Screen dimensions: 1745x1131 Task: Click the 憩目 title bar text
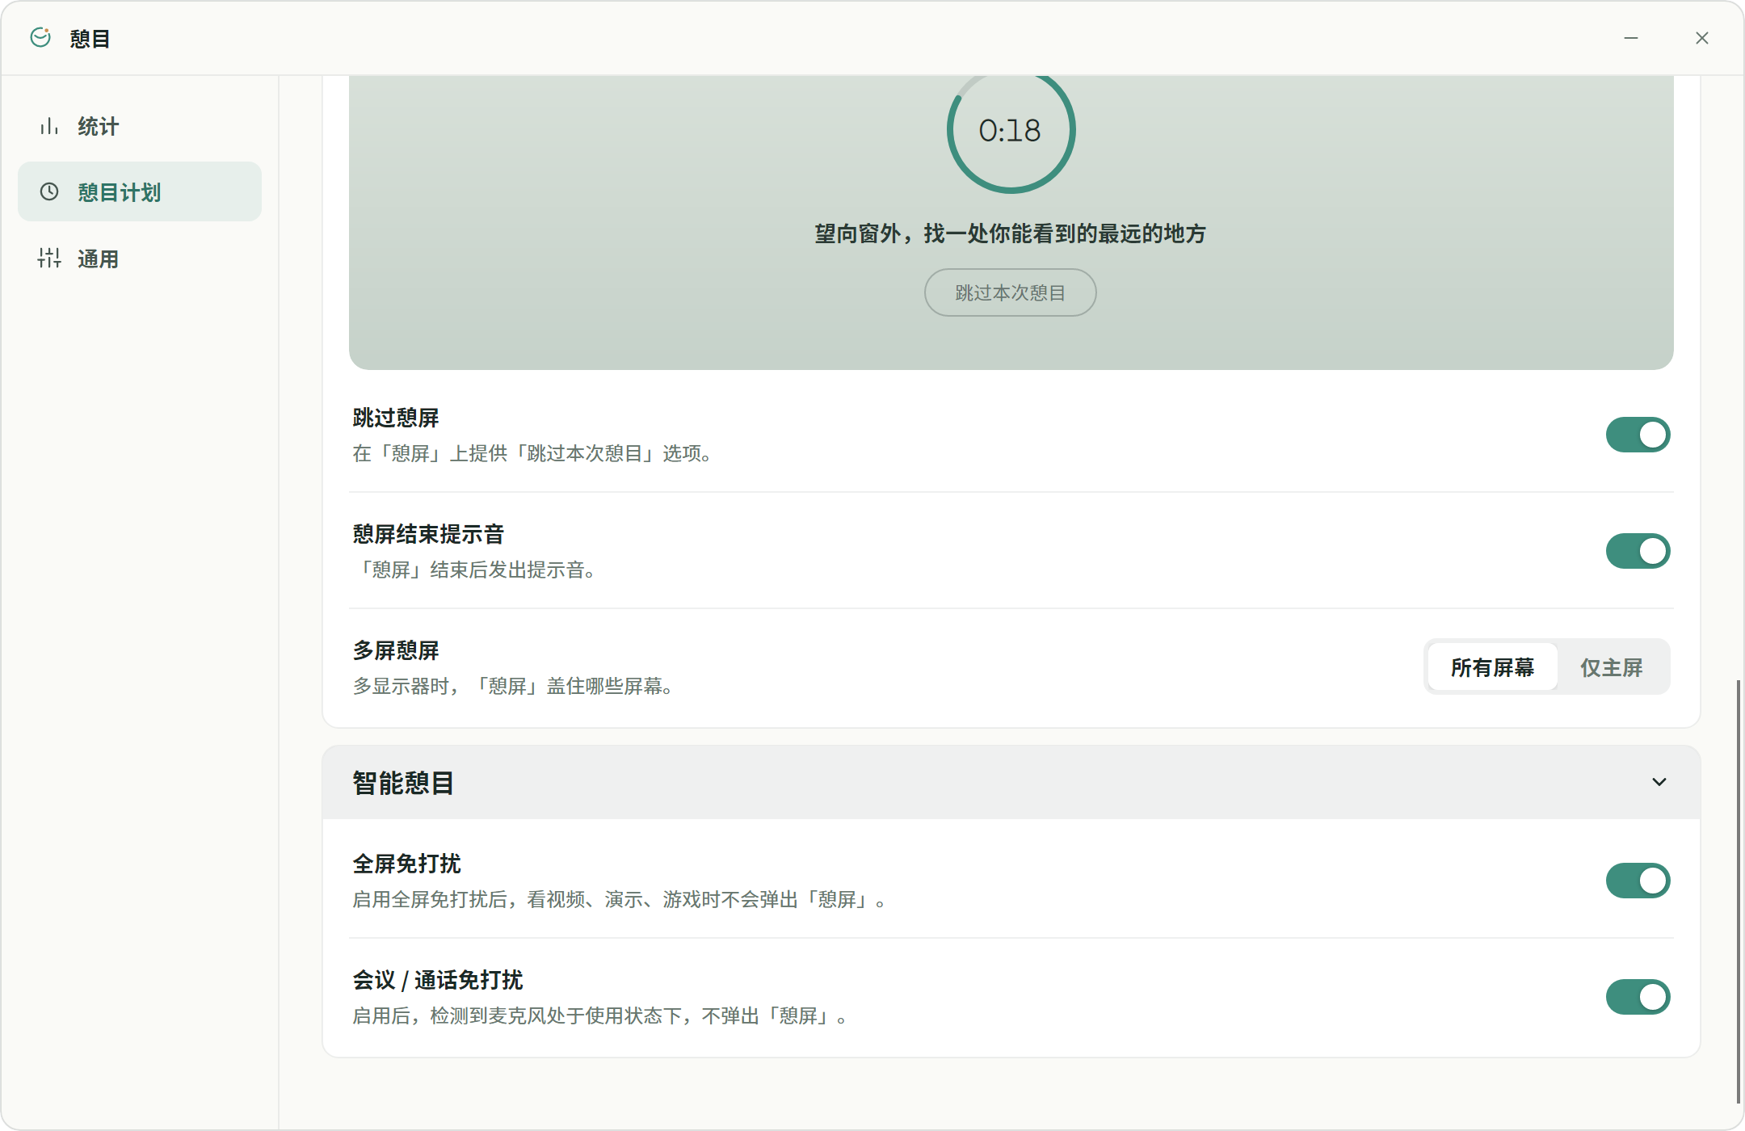click(x=90, y=38)
